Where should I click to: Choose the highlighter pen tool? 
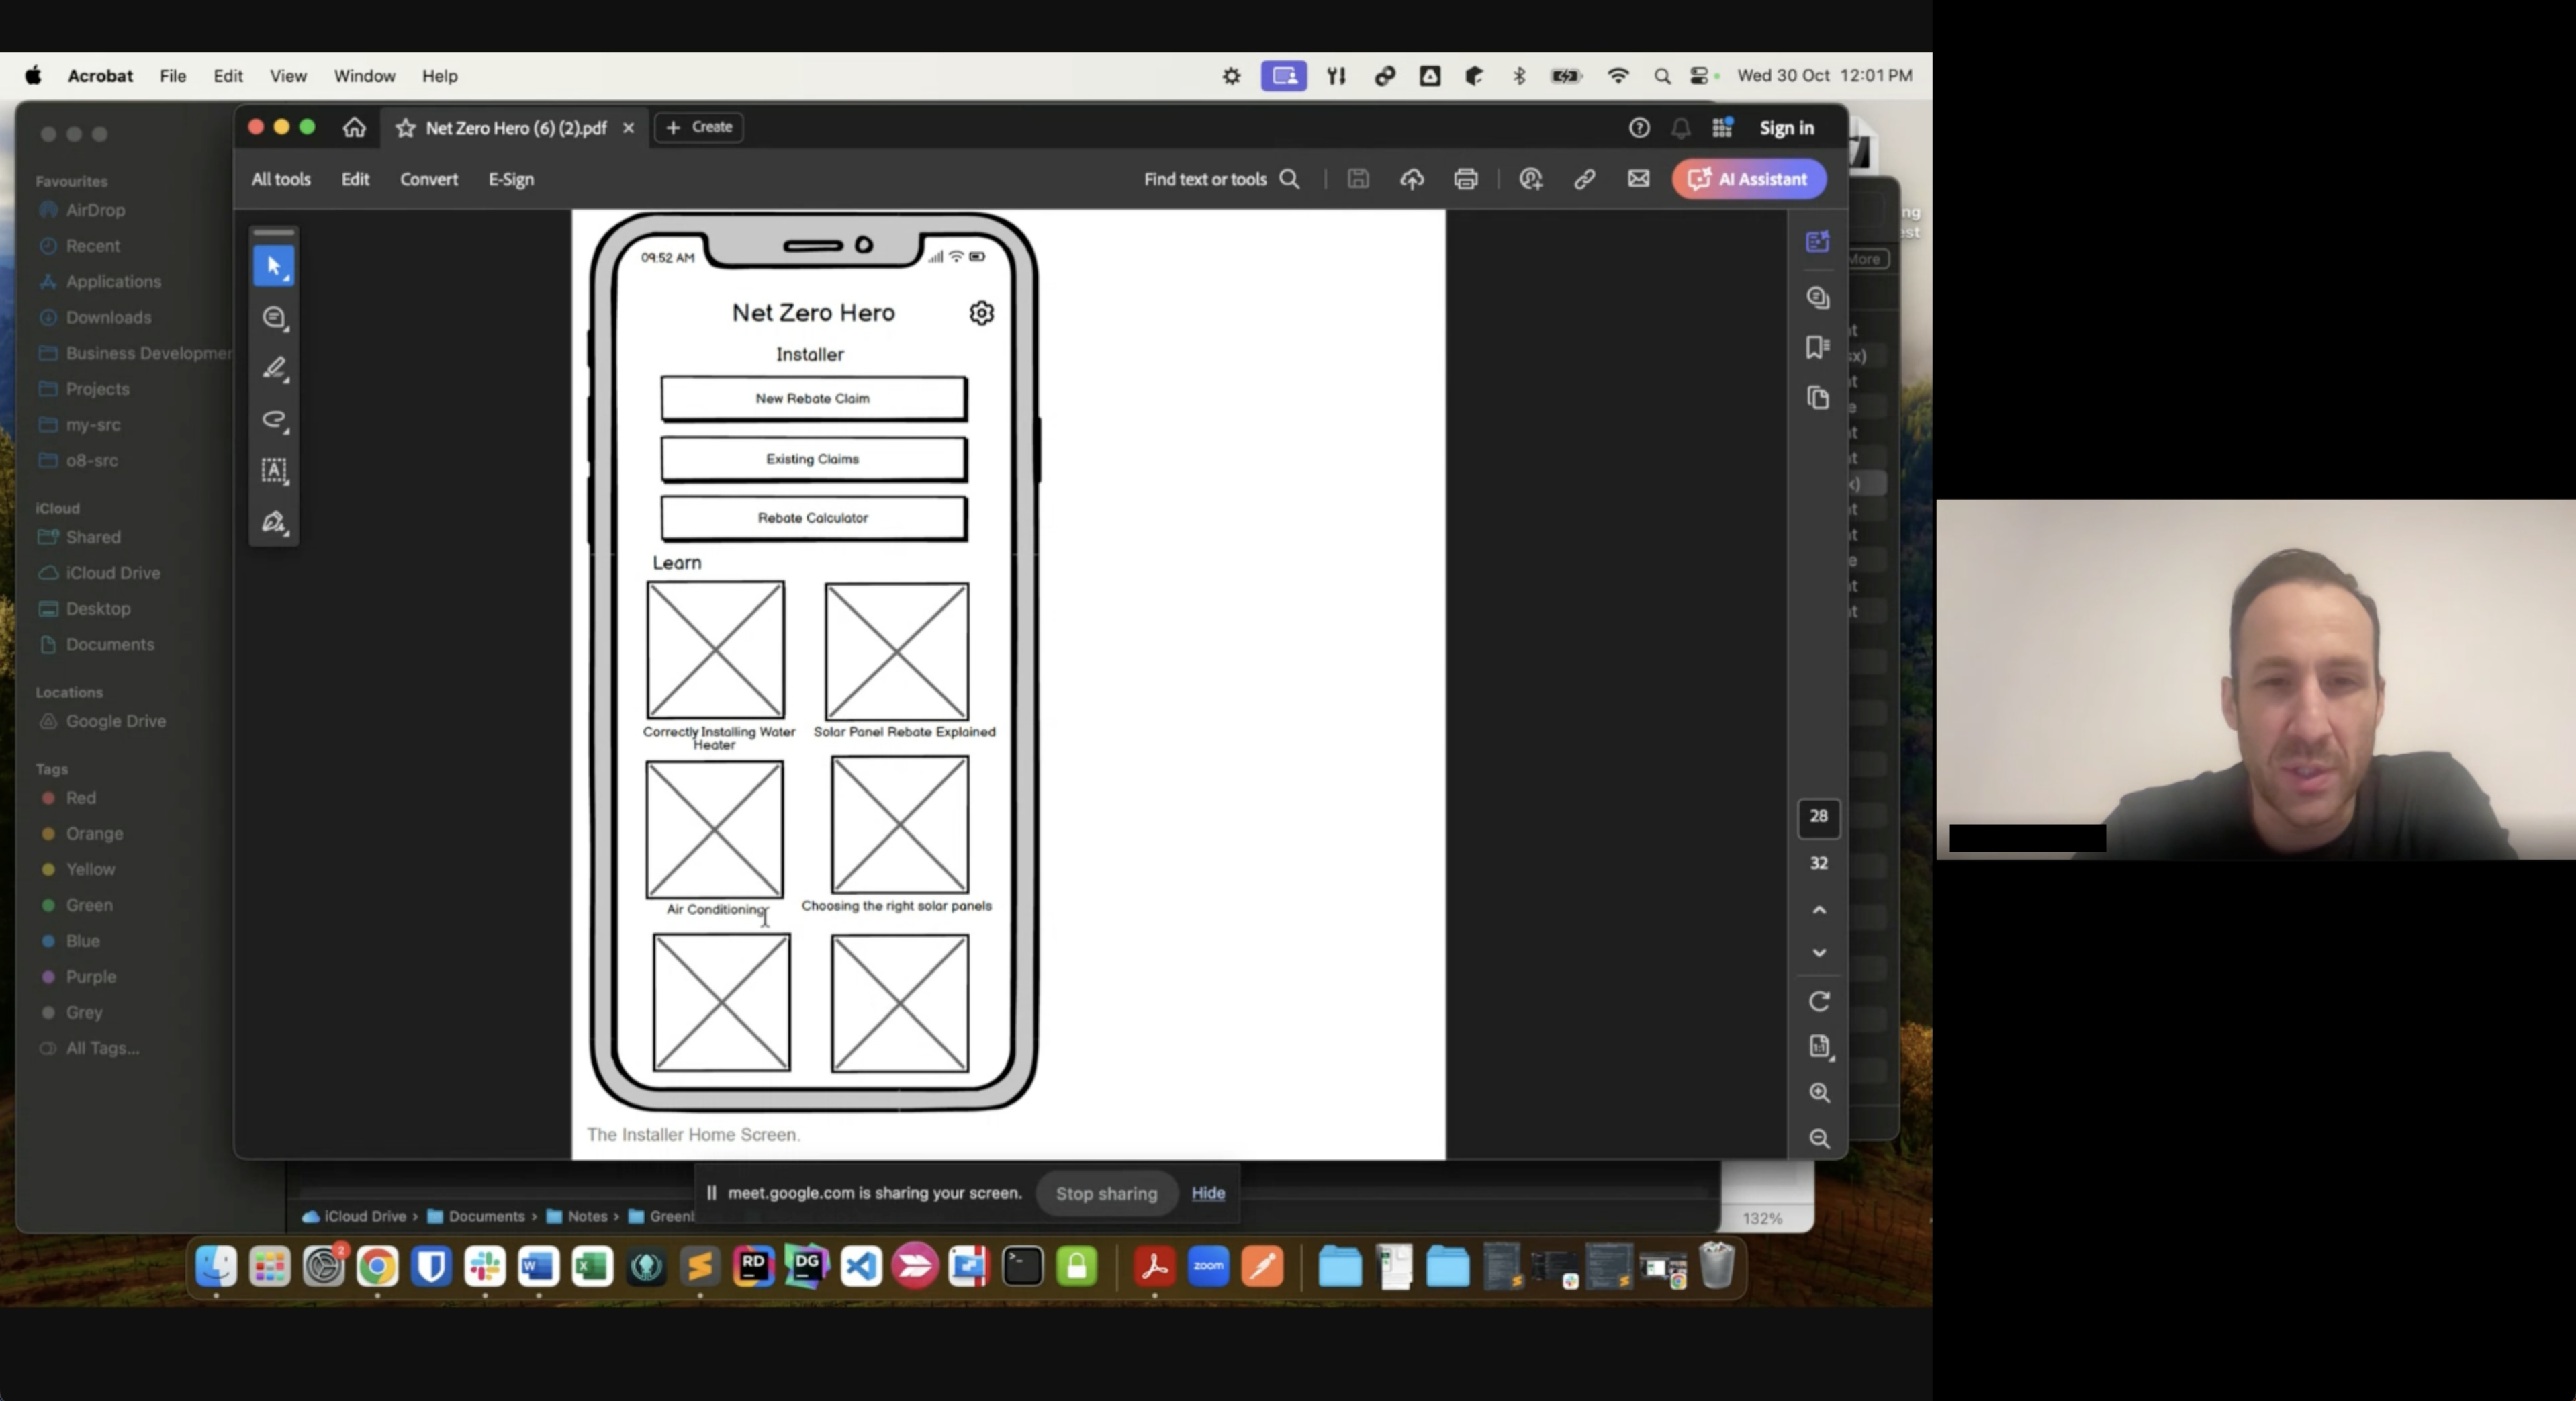click(274, 369)
